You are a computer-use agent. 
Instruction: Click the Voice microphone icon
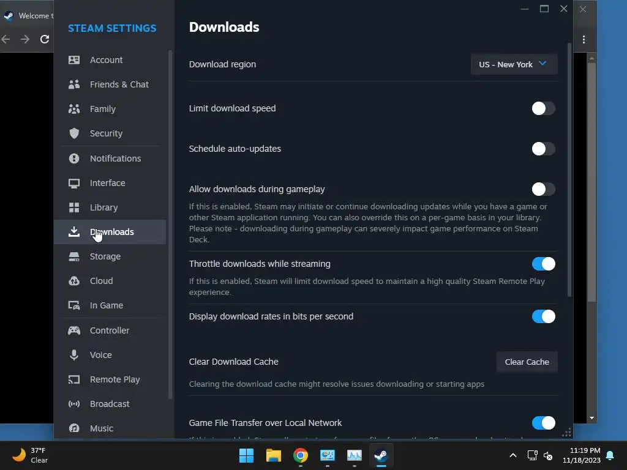tap(74, 355)
